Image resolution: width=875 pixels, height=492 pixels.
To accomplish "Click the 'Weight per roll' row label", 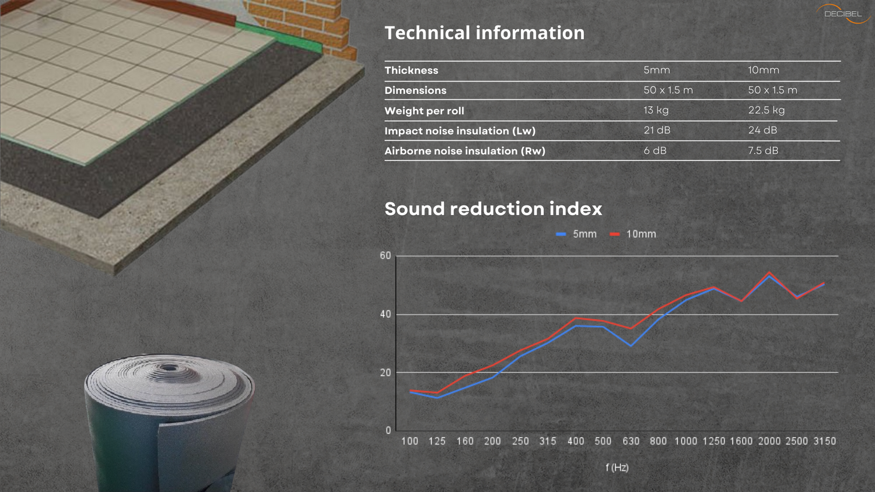I will (424, 111).
